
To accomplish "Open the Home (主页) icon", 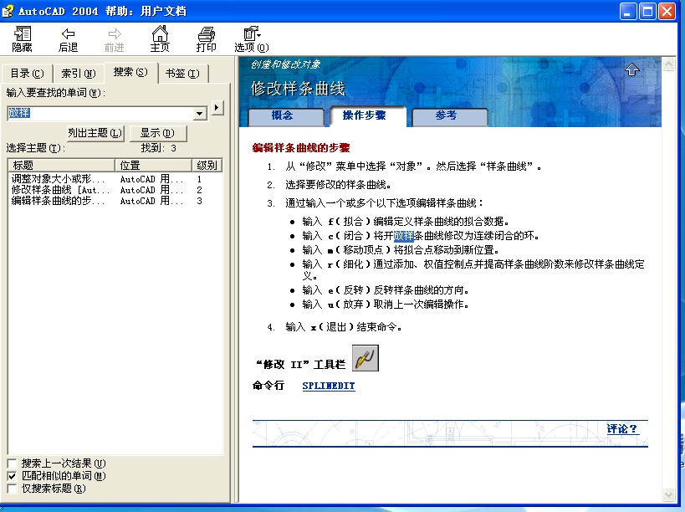I will (160, 33).
